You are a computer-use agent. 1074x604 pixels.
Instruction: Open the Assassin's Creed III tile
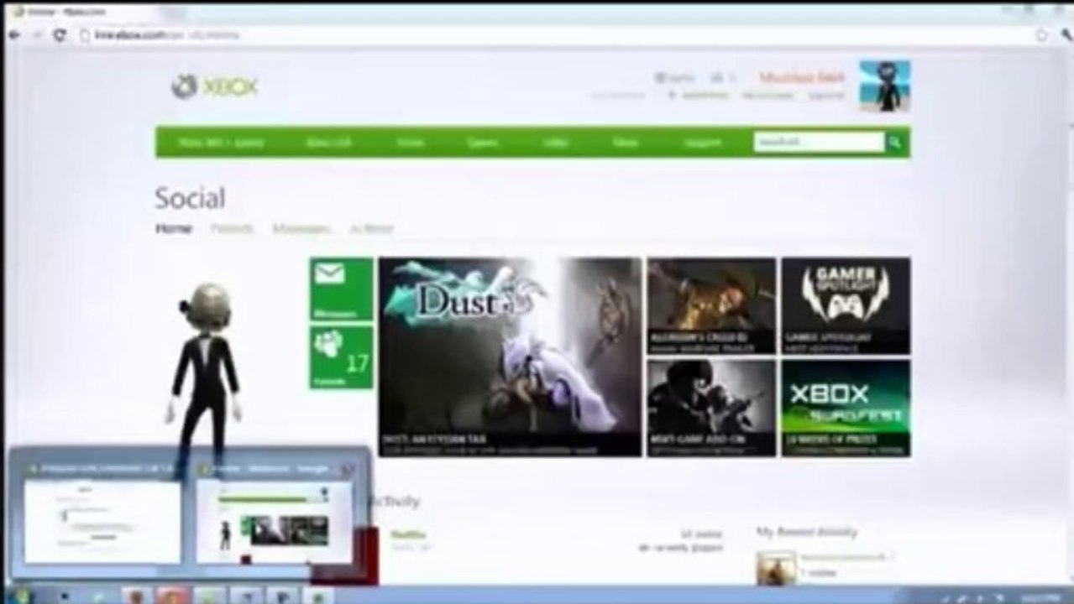point(711,305)
